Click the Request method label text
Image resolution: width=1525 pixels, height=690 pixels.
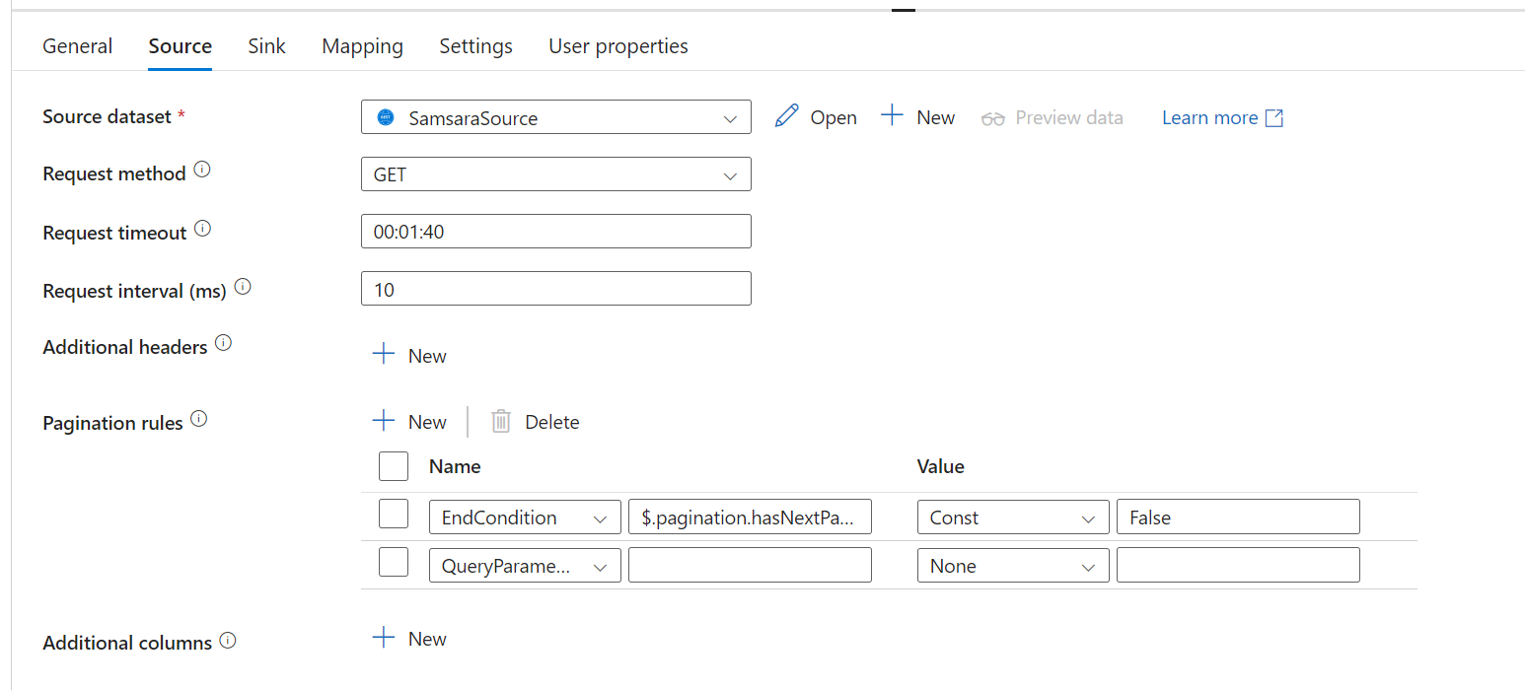pyautogui.click(x=114, y=173)
